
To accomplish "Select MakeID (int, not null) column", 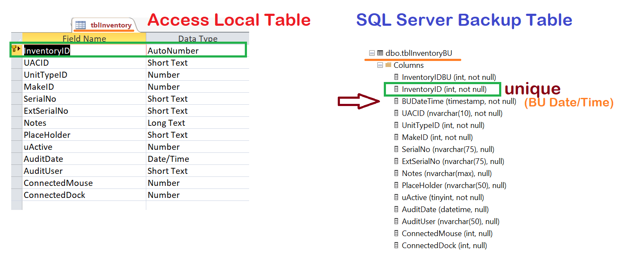I will [437, 137].
